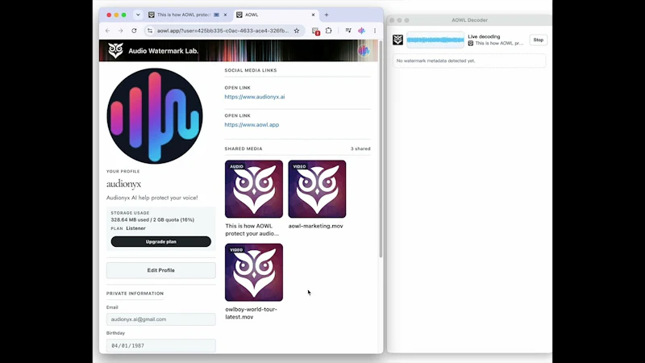Viewport: 645px width, 363px height.
Task: Bookmark this page with the star icon
Action: (x=297, y=31)
